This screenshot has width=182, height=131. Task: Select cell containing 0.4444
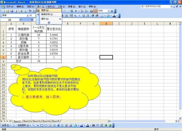pos(54,35)
